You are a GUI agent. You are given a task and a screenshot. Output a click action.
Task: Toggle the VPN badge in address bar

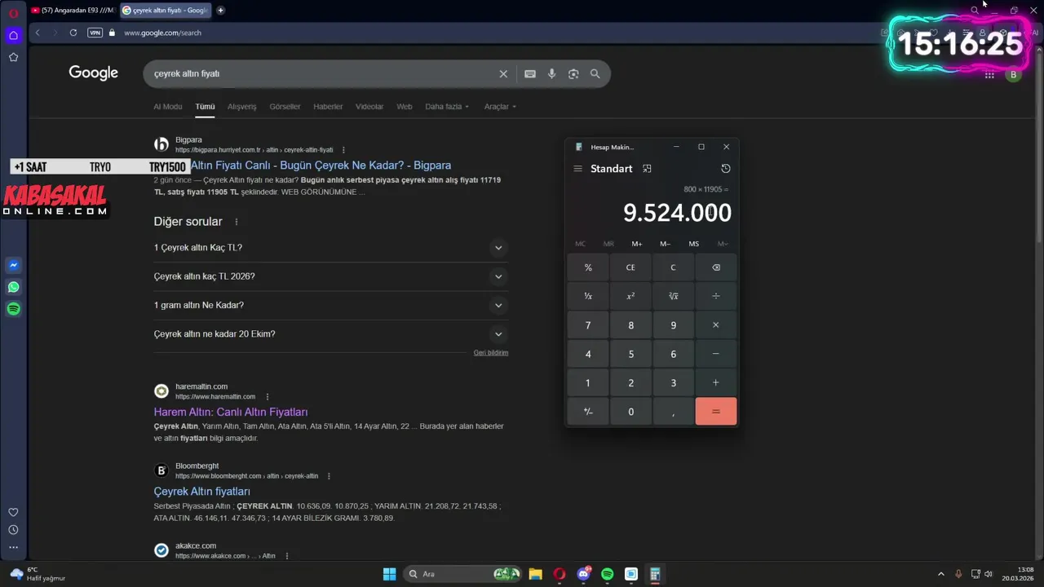coord(95,33)
